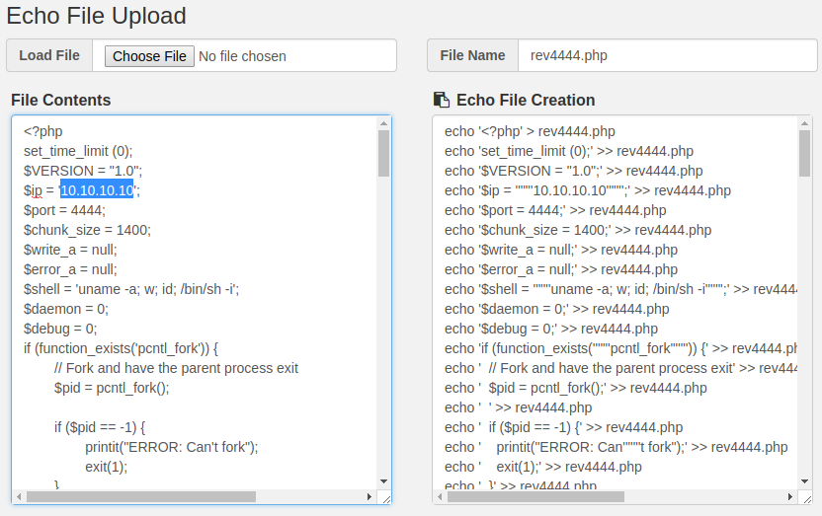Click the echo '$shell = uname -a' output line
822x516 pixels.
(620, 289)
